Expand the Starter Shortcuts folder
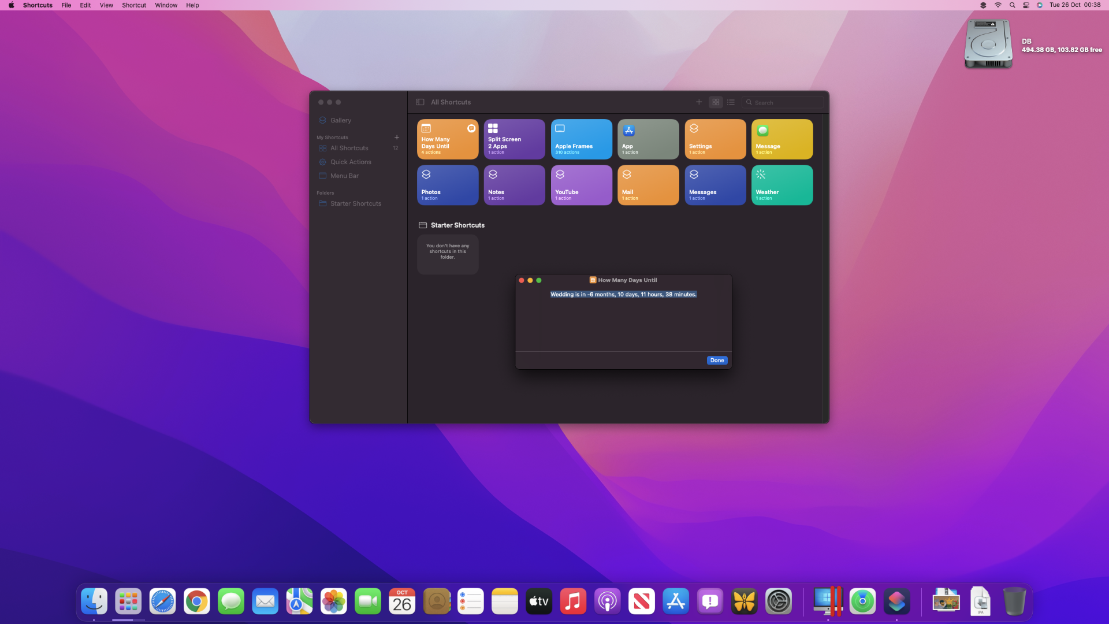Image resolution: width=1109 pixels, height=624 pixels. click(x=356, y=203)
